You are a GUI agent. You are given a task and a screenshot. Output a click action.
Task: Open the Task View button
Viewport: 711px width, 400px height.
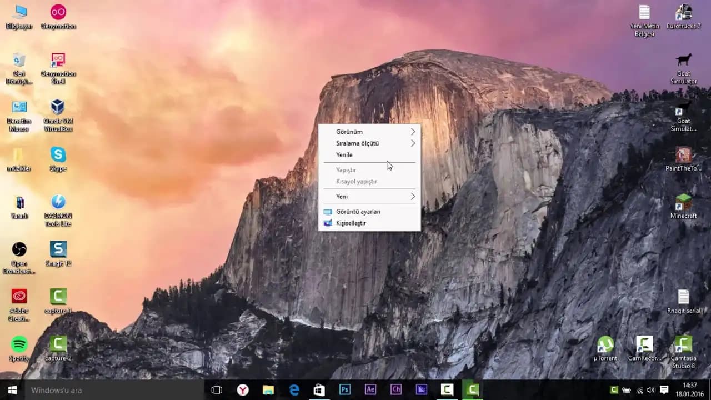click(x=217, y=390)
